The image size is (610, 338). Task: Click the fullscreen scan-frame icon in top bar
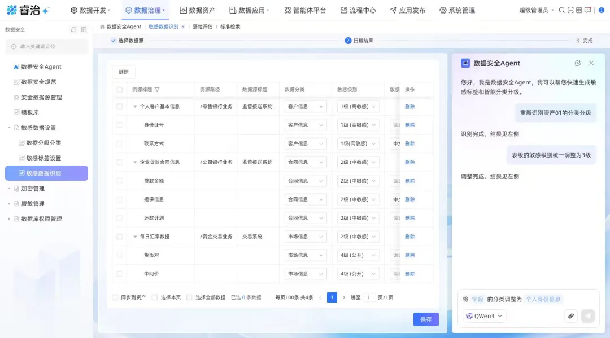pos(570,10)
